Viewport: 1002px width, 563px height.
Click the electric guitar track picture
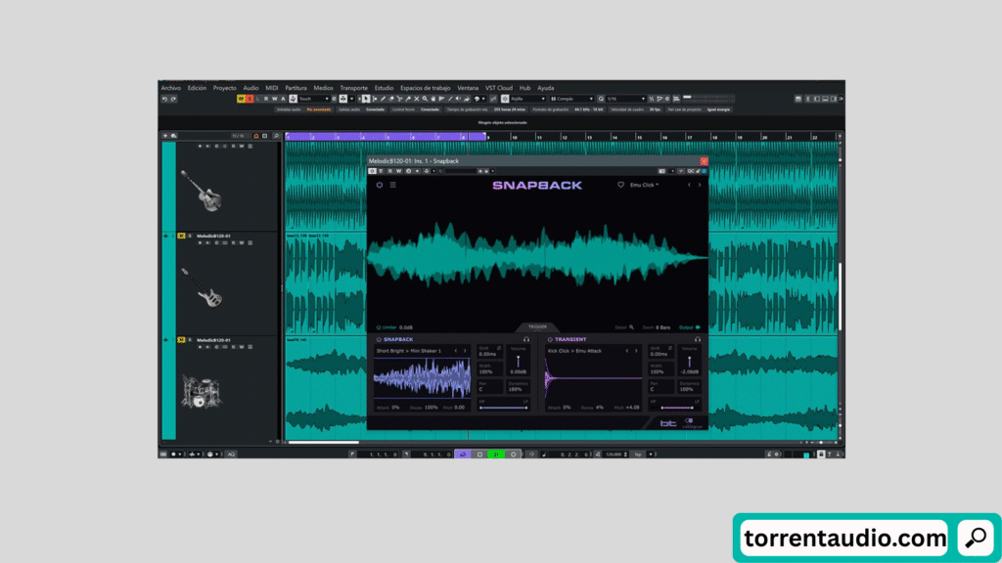click(x=202, y=191)
